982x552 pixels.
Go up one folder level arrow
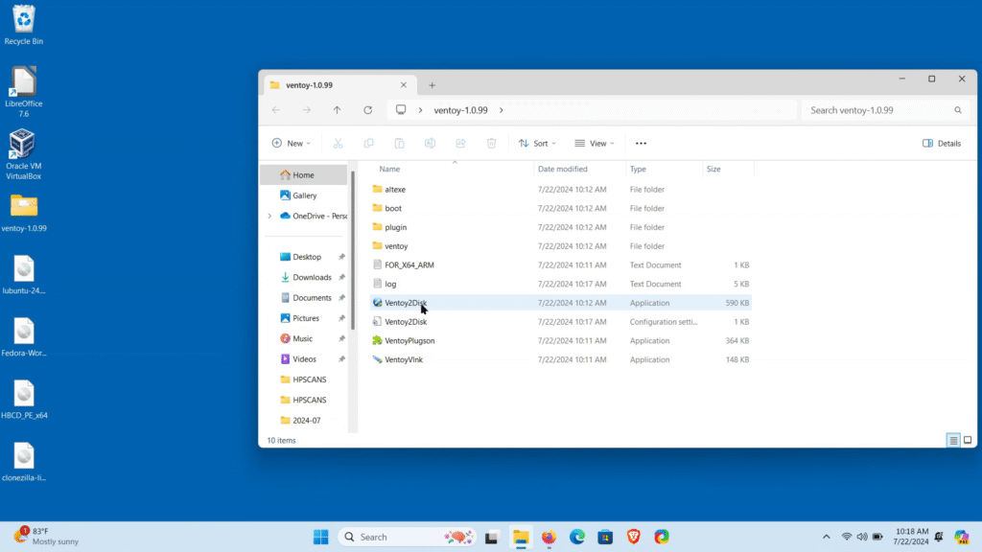(337, 110)
